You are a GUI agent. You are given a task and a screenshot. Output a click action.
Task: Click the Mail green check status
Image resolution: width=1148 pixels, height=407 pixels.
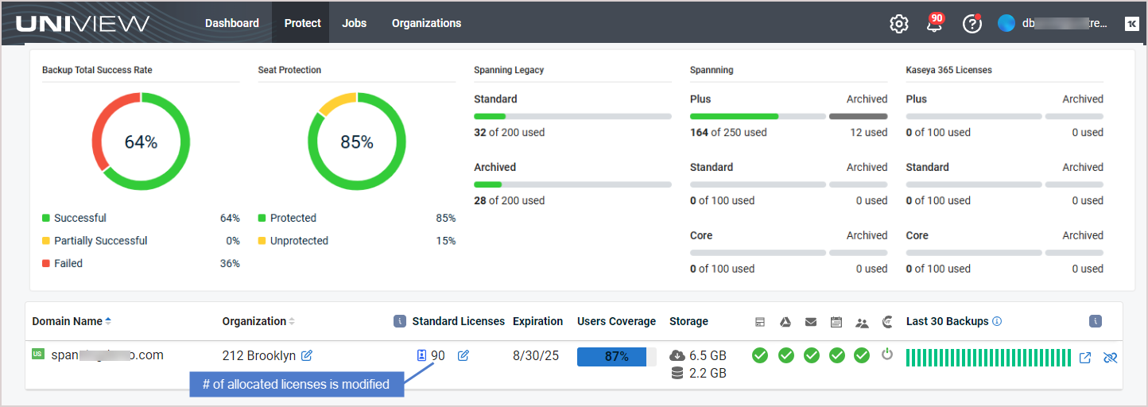(x=811, y=355)
